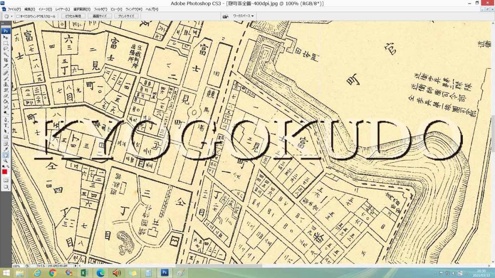Open Excel from the taskbar
Screen dimensions: 495x278
point(85,273)
